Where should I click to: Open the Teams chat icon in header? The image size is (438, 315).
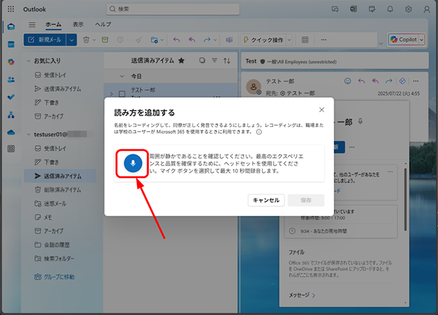tap(335, 9)
